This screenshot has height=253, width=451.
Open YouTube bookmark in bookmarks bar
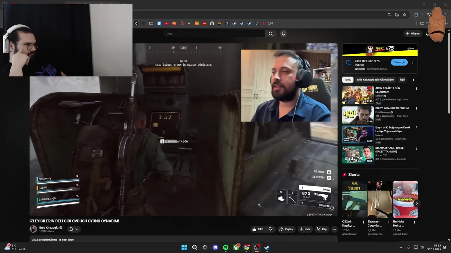(x=167, y=24)
